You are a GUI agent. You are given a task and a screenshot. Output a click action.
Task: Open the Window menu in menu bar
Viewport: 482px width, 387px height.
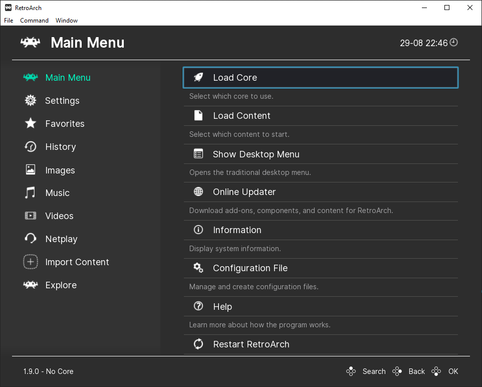coord(67,21)
